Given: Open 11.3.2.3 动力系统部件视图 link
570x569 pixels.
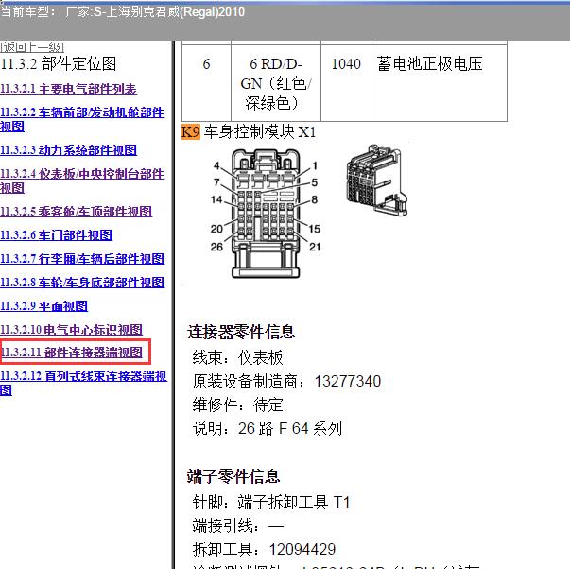Looking at the screenshot, I should point(68,149).
